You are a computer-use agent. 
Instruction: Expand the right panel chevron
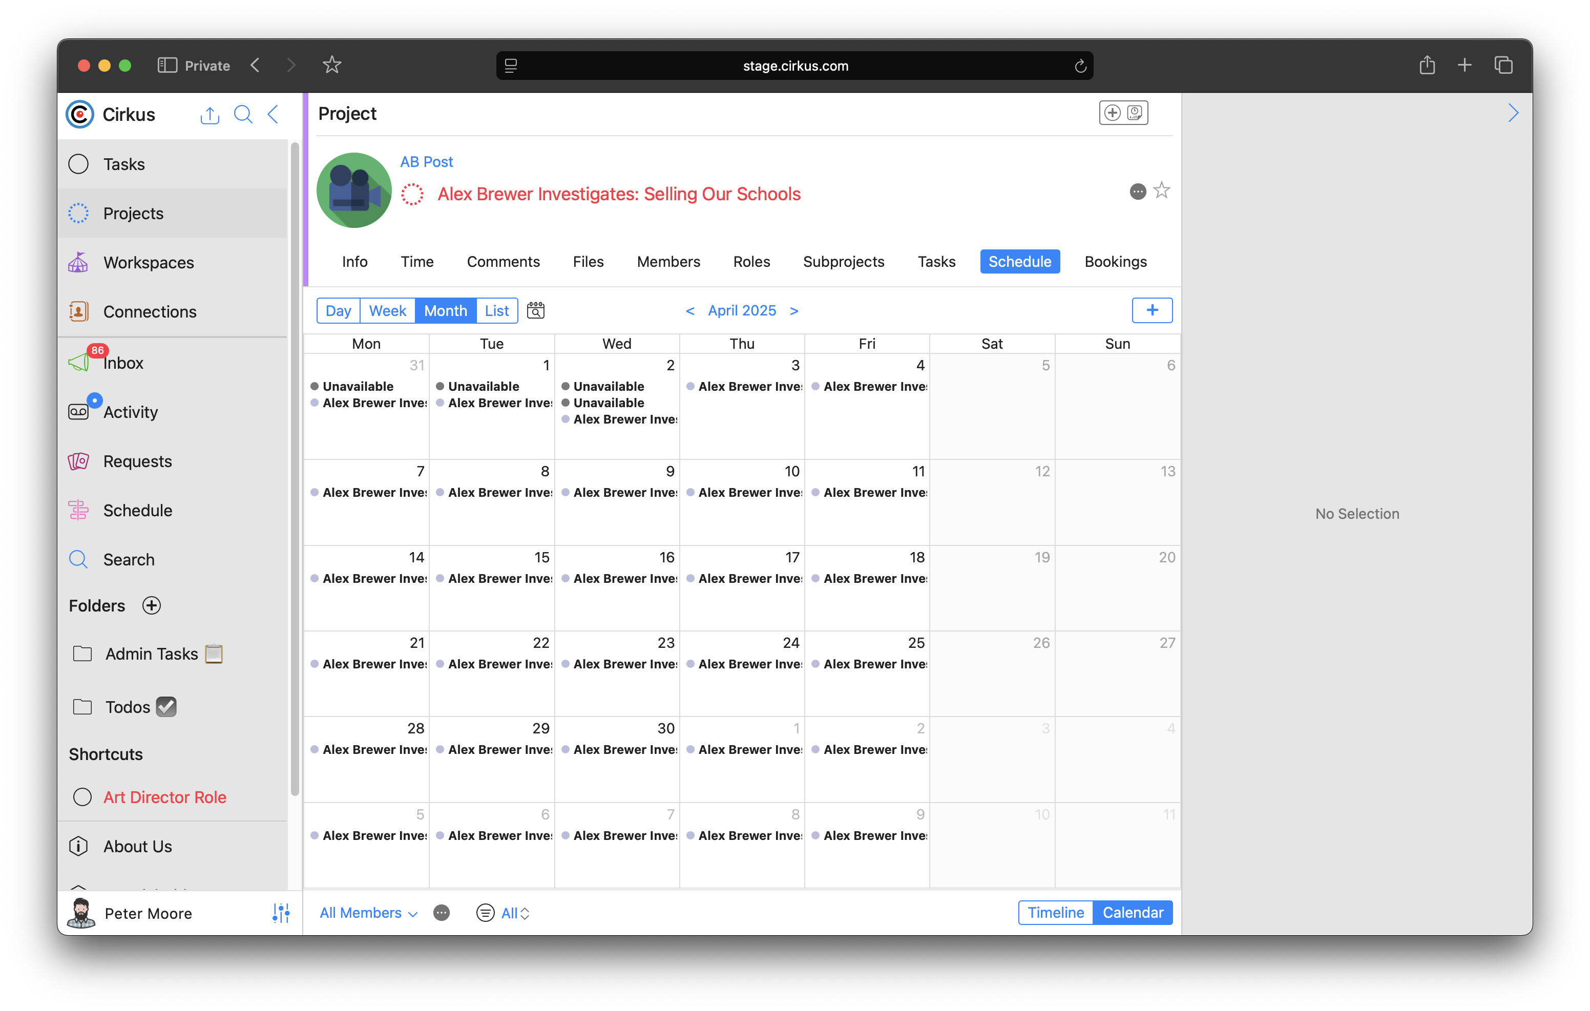point(1513,114)
